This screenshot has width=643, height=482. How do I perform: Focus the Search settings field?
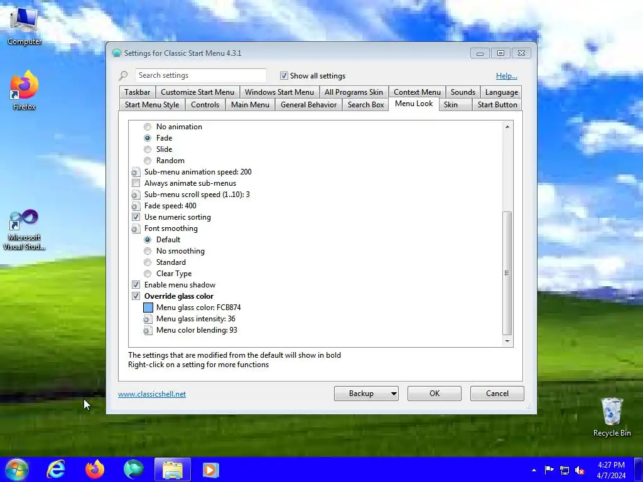coord(200,75)
